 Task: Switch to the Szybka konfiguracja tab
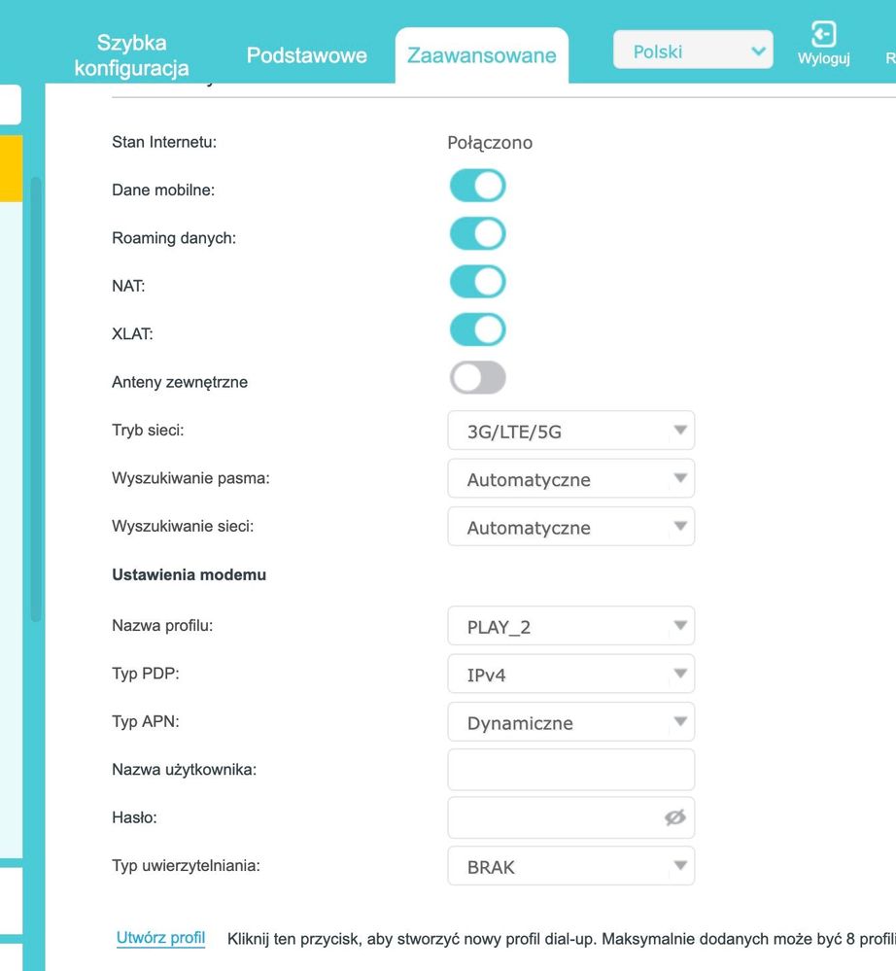(131, 55)
